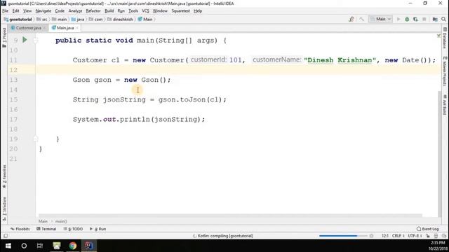Screen dimensions: 449x252
Task: Change UTF-8 file encoding
Action: pos(415,236)
